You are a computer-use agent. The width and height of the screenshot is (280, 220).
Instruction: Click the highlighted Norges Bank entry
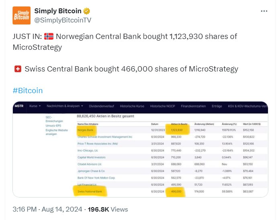[85, 130]
